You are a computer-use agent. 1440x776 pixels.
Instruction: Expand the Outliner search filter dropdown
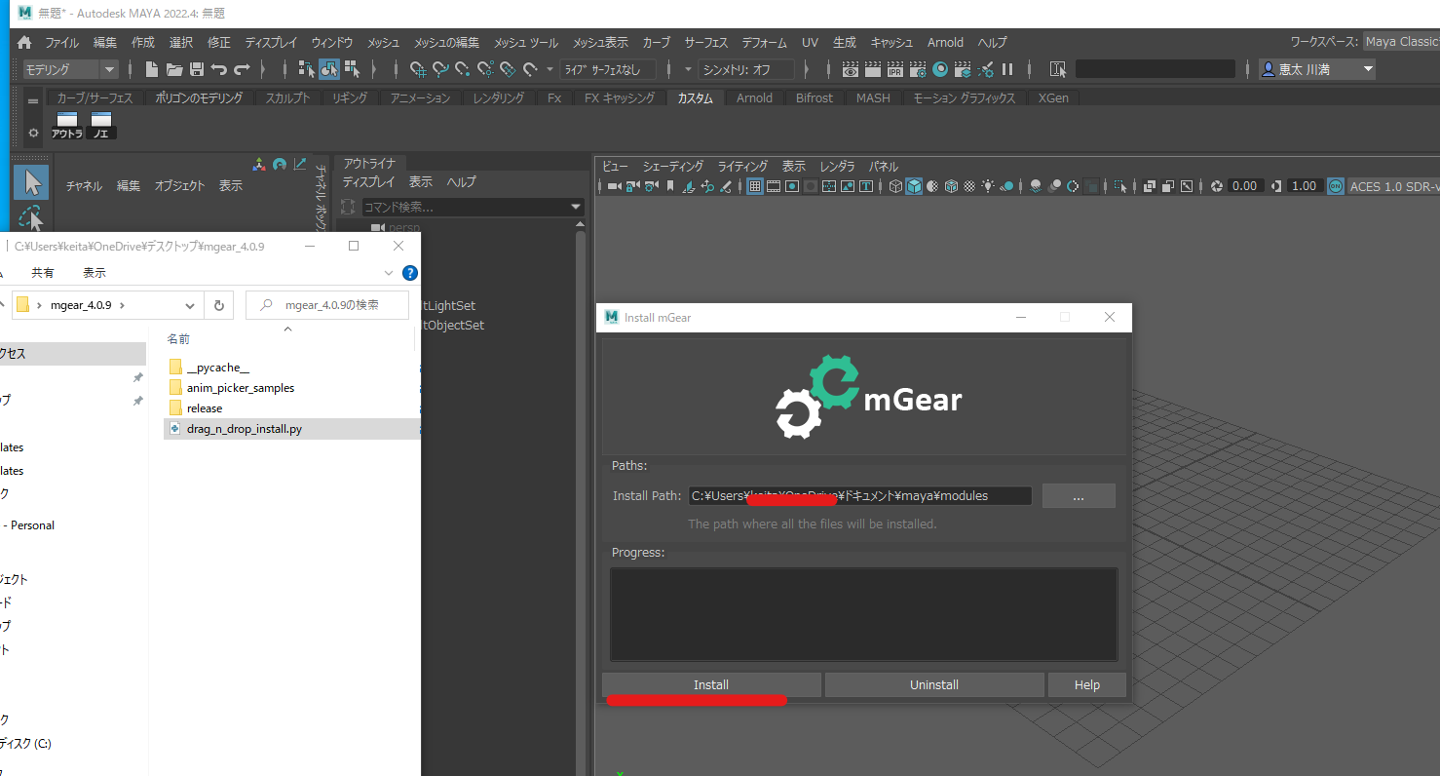[x=576, y=207]
